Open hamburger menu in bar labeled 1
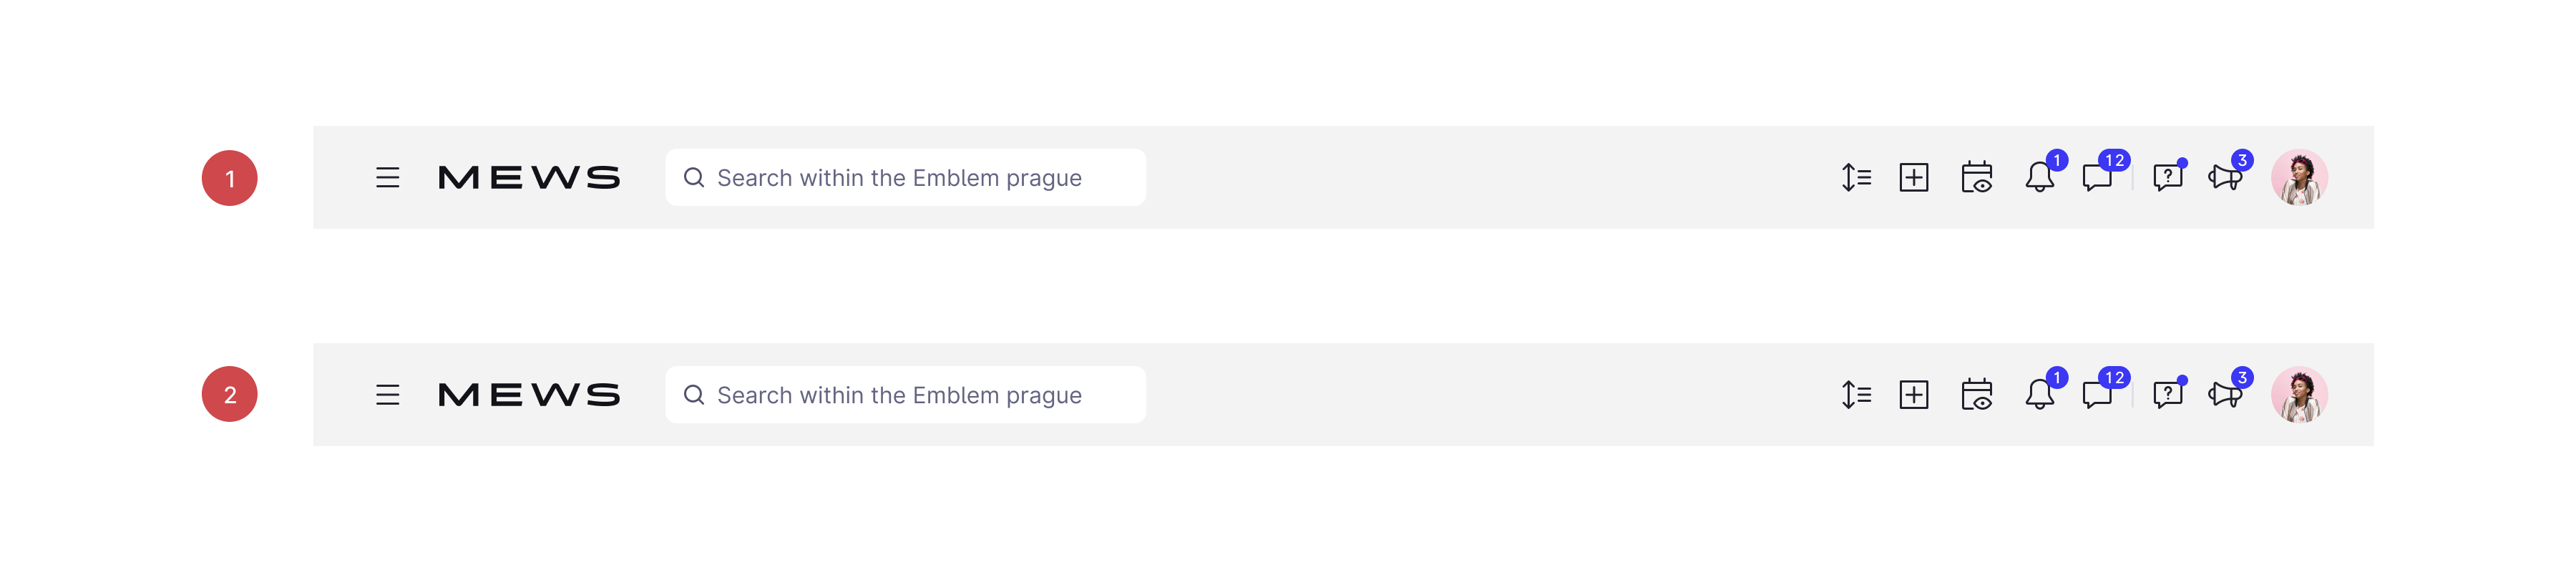 click(387, 178)
